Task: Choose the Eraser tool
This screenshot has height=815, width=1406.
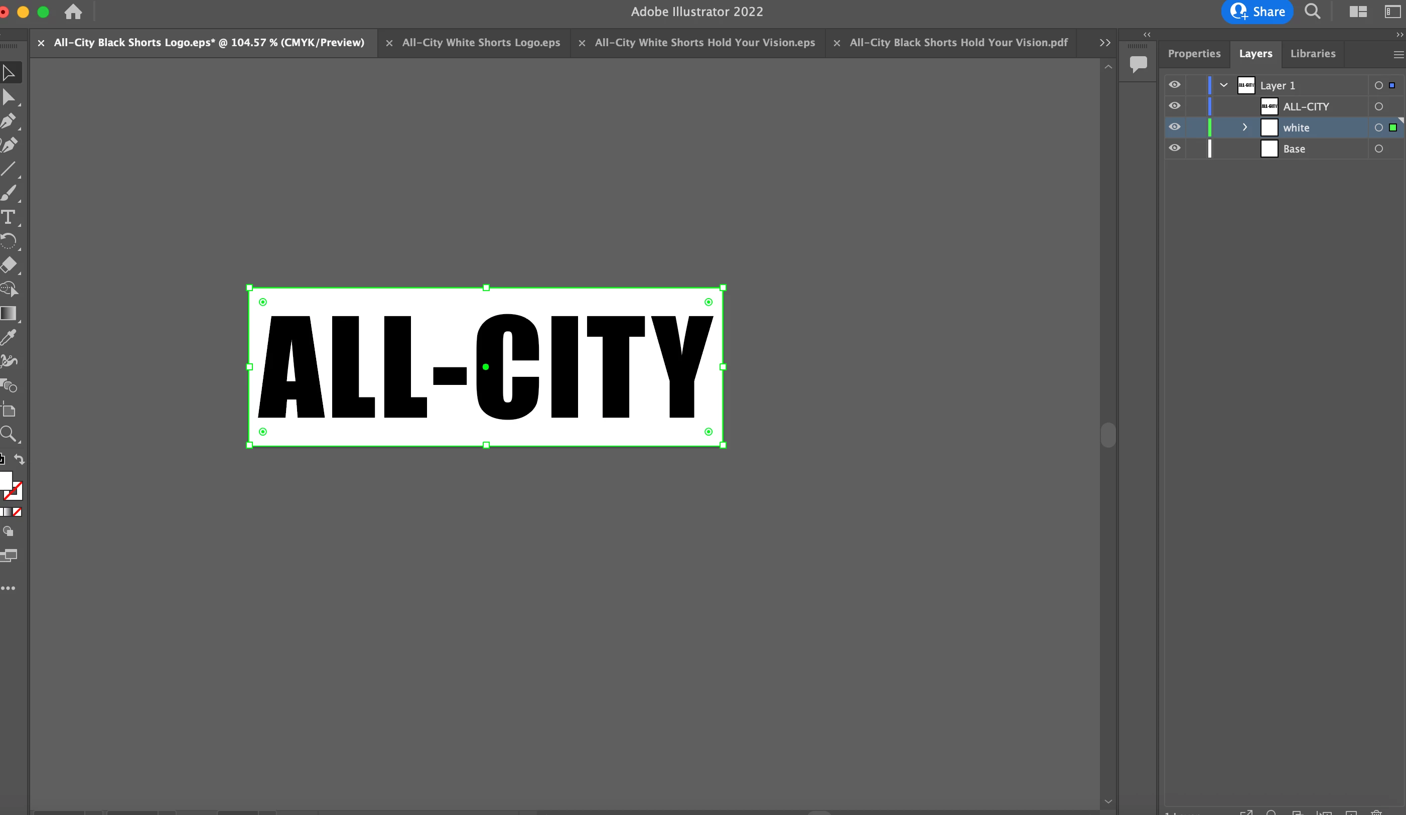Action: [x=9, y=264]
